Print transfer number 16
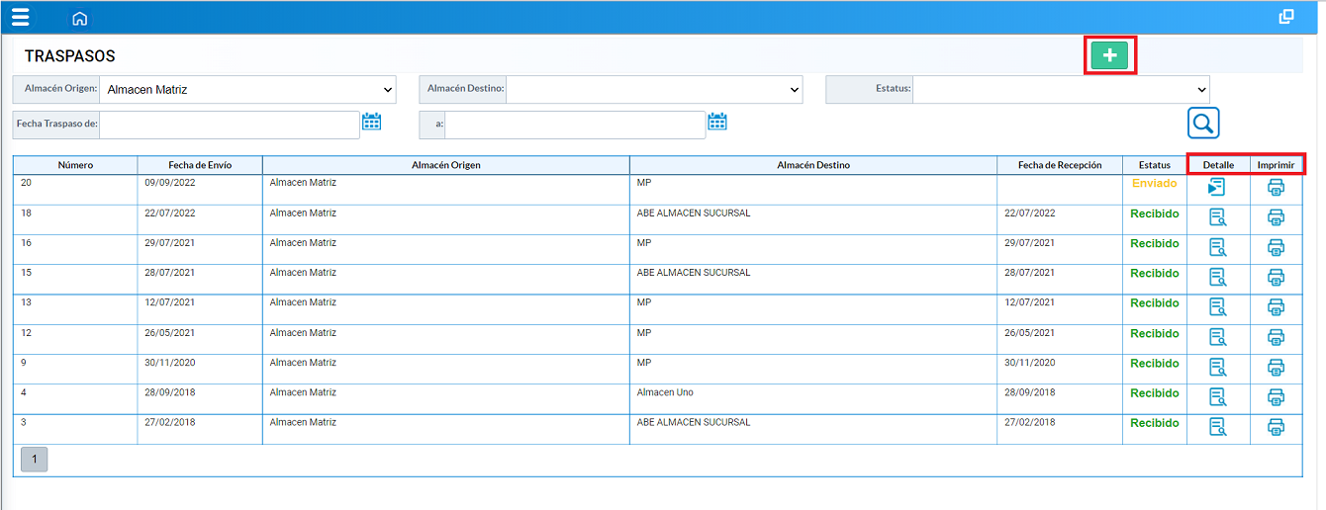 click(1277, 247)
